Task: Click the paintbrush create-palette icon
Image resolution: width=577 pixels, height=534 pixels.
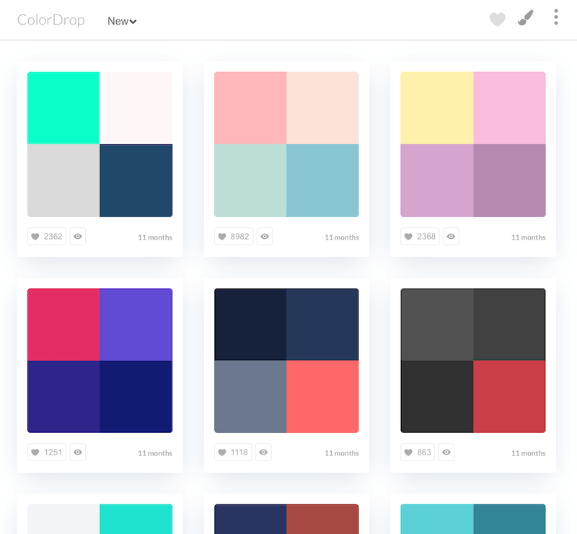Action: coord(526,19)
